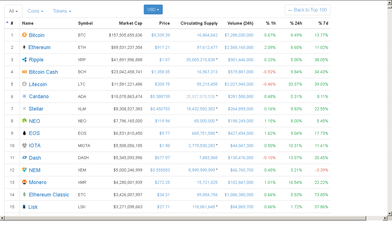Click the horizontal scrollbar right arrow

(385, 218)
